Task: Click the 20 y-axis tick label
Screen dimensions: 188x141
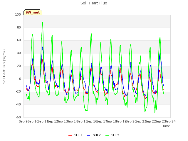Action: point(19,66)
